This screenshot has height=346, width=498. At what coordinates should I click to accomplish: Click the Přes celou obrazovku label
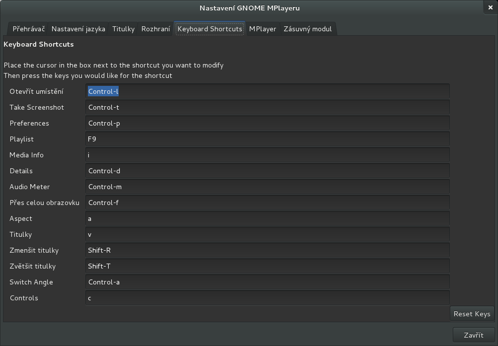45,203
